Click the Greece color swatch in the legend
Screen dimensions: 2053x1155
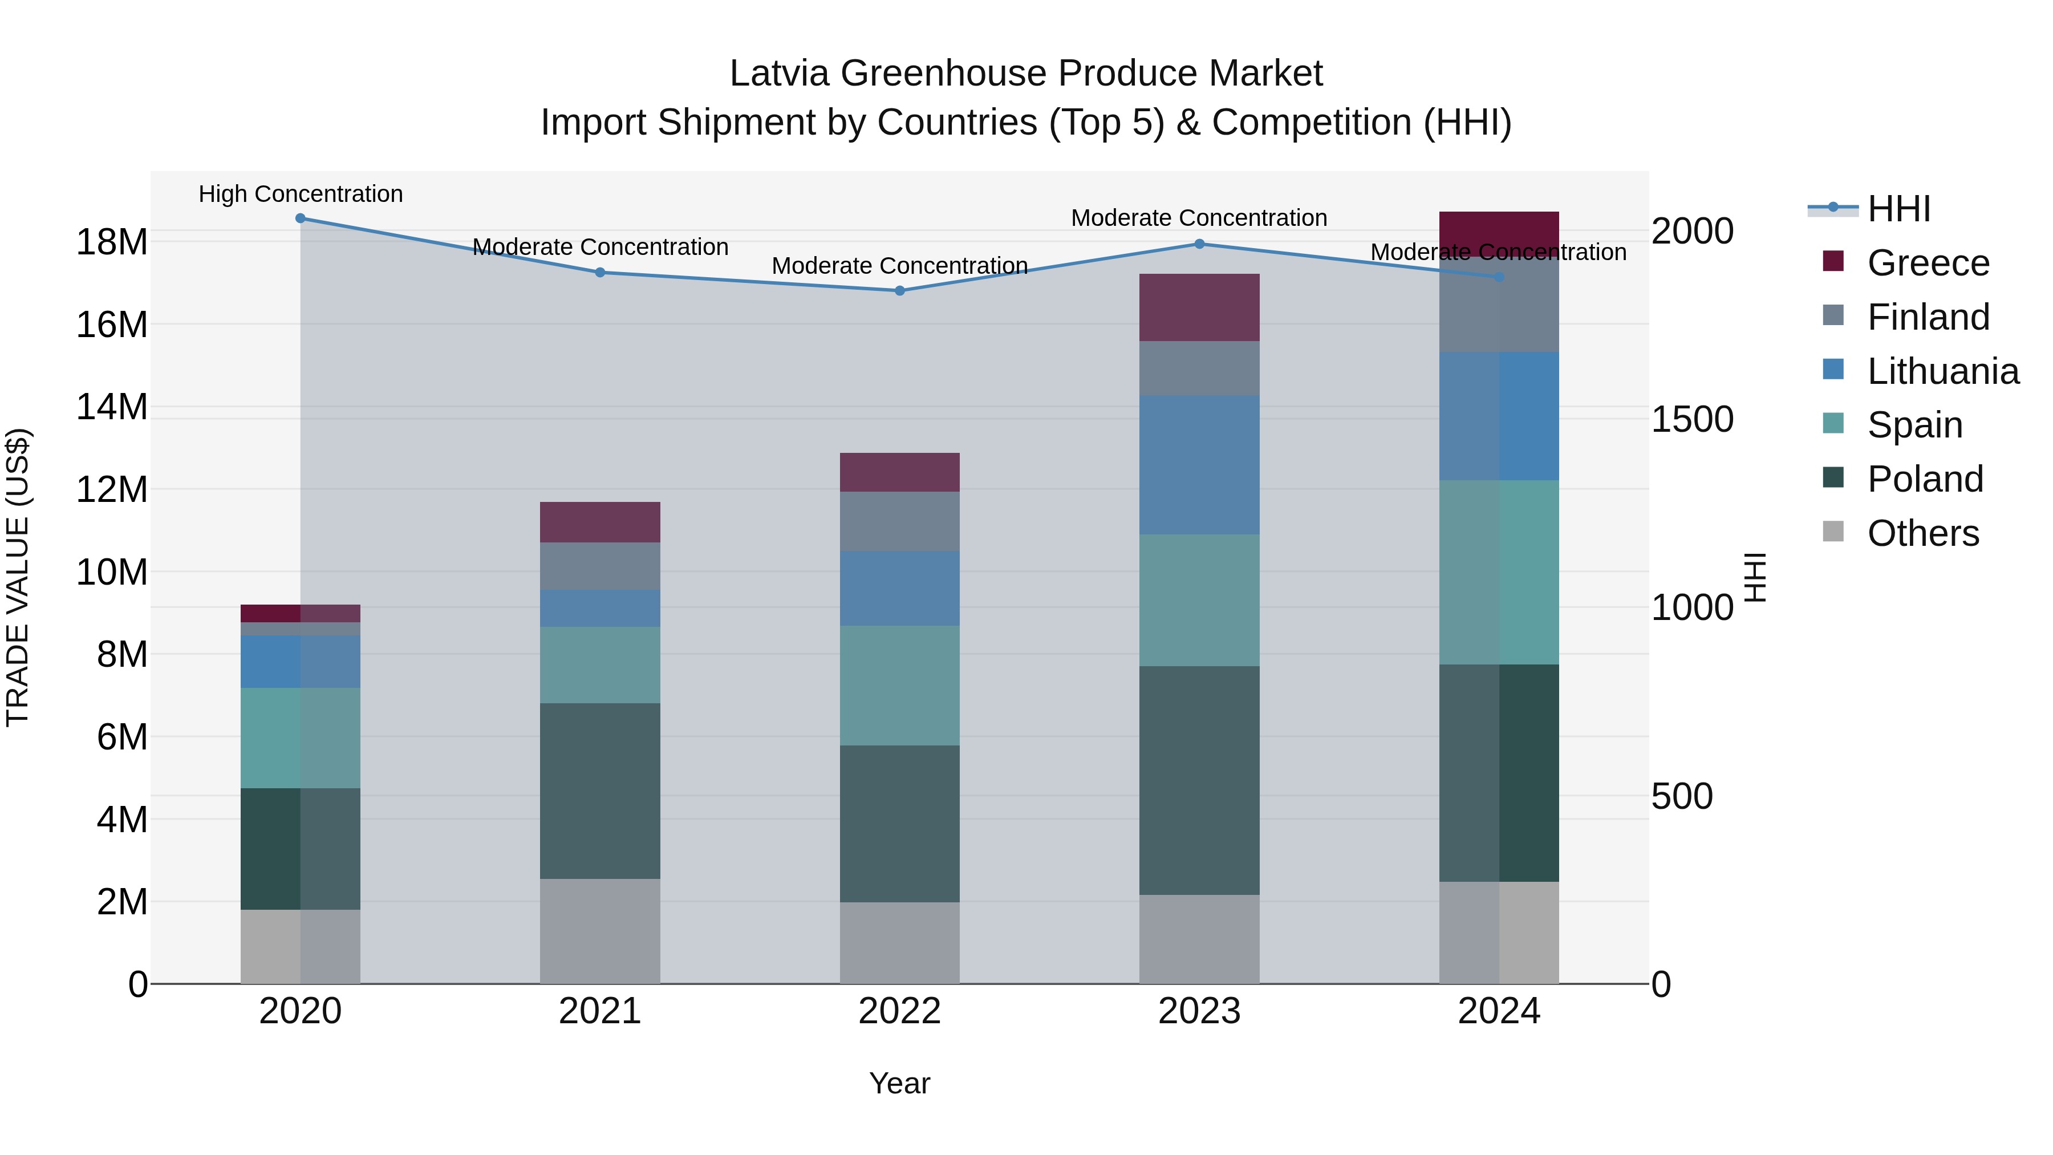1833,261
